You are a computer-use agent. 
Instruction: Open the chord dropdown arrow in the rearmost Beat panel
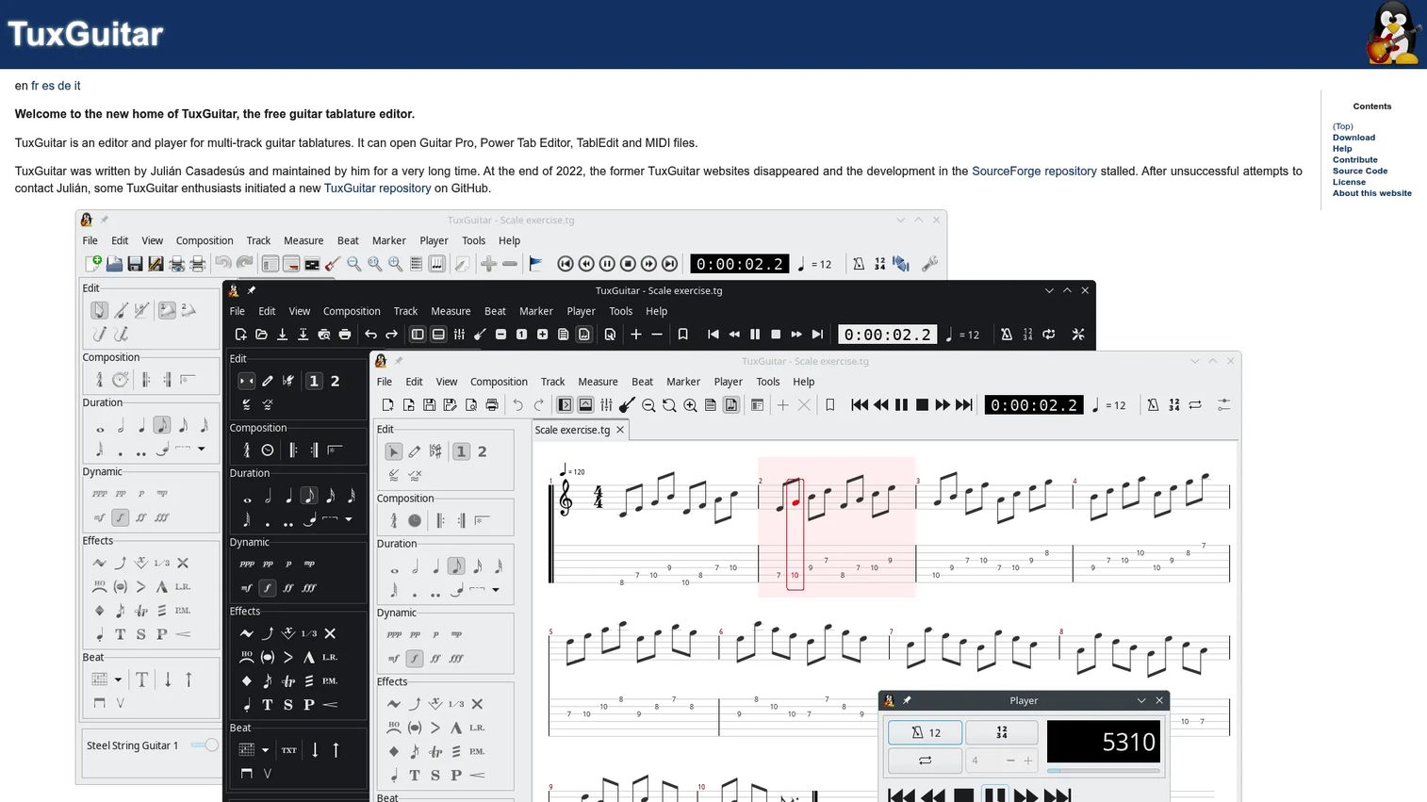(x=119, y=679)
